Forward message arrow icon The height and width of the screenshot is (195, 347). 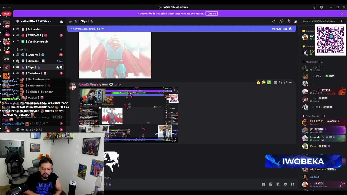285,82
